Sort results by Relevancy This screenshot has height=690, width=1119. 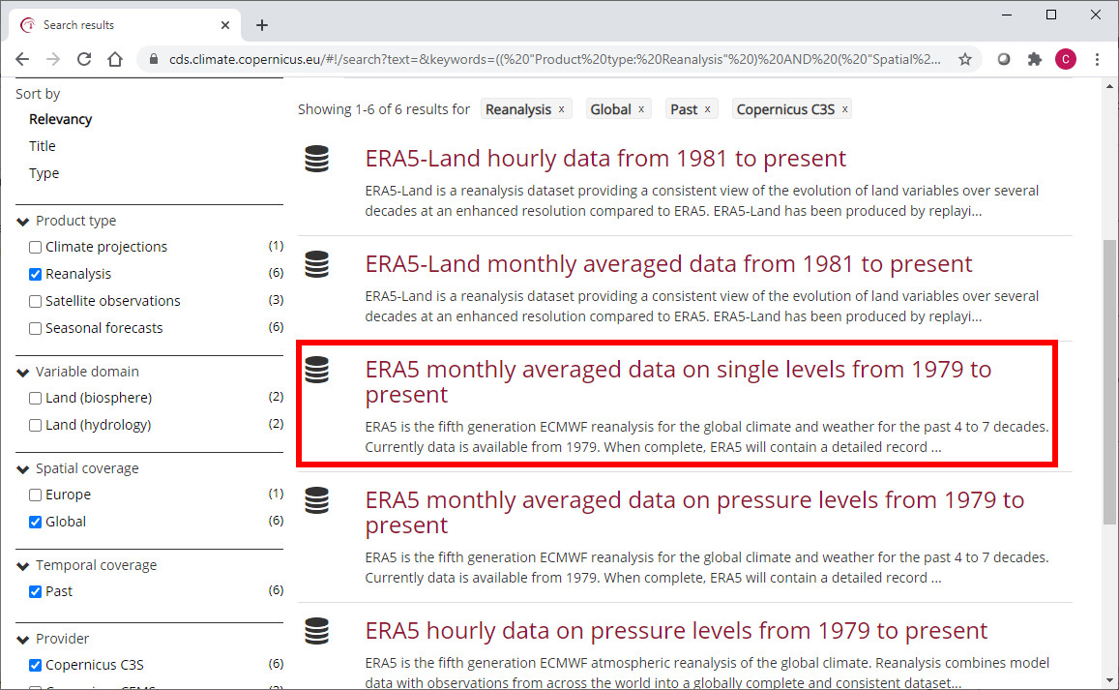[x=61, y=119]
